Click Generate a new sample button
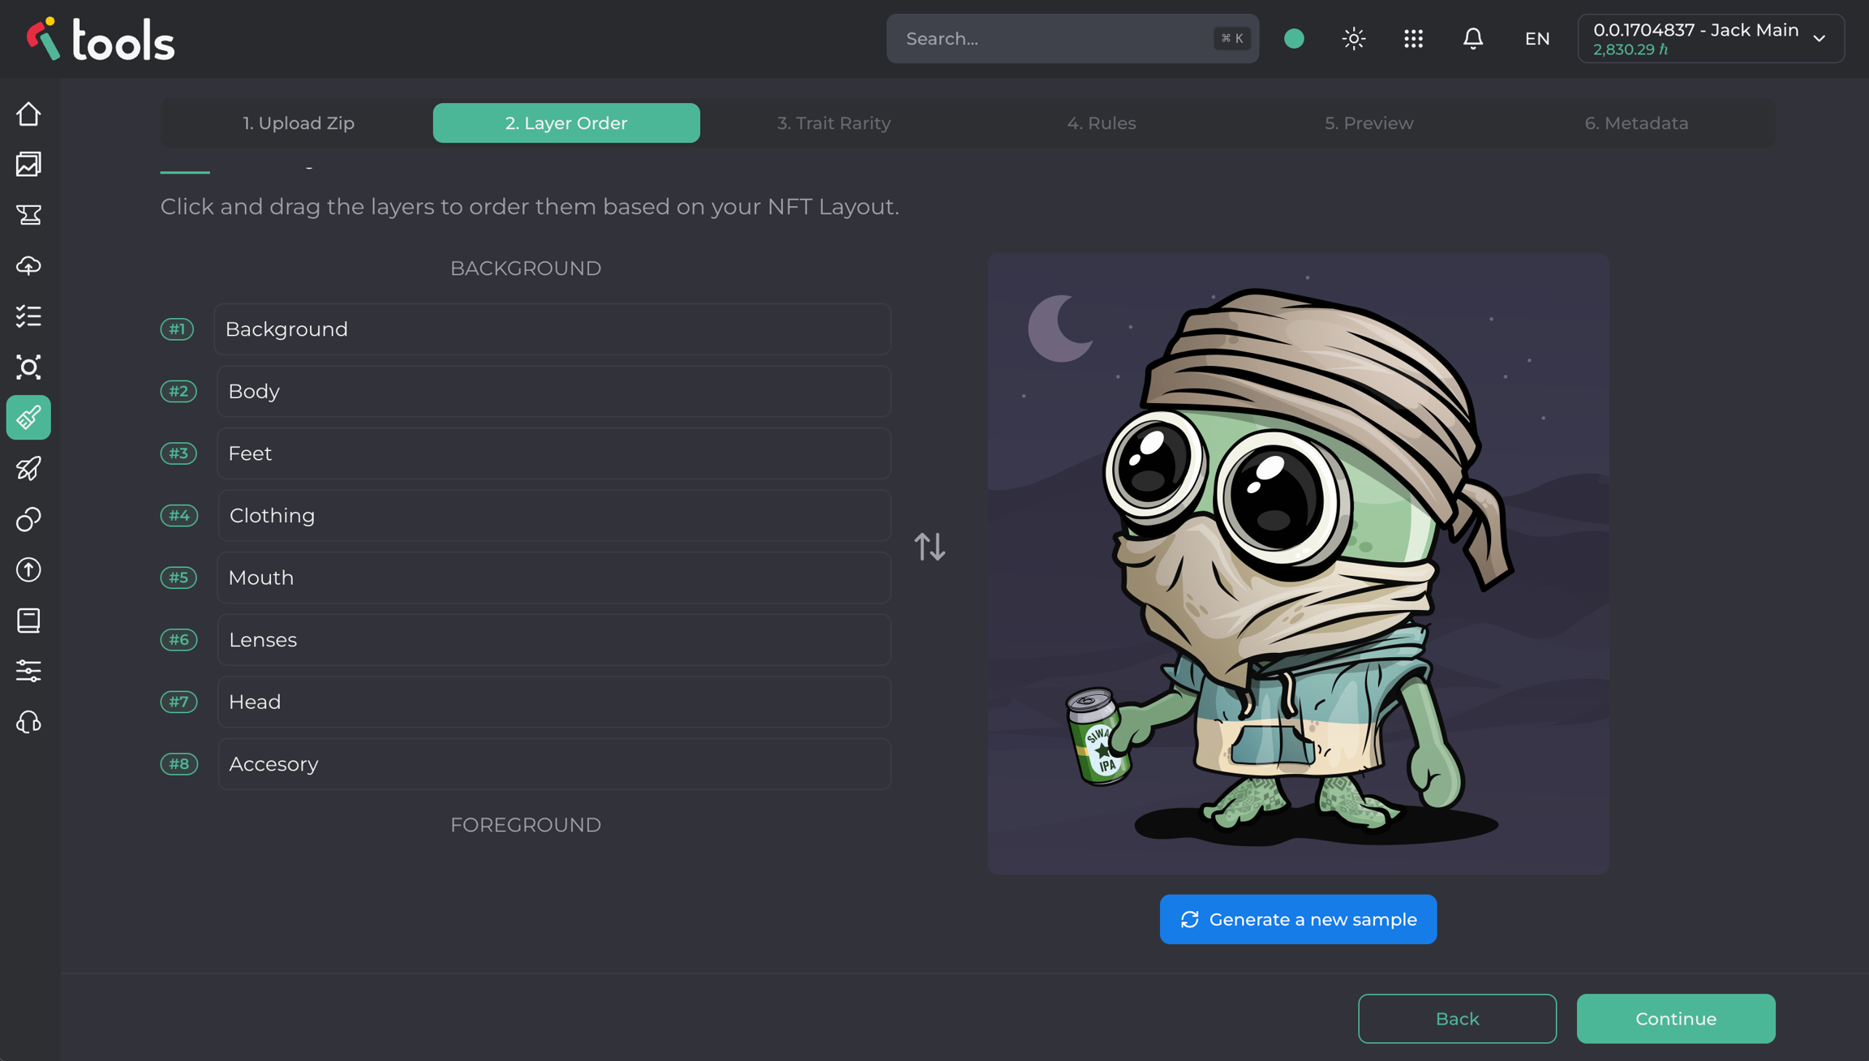 (1298, 919)
